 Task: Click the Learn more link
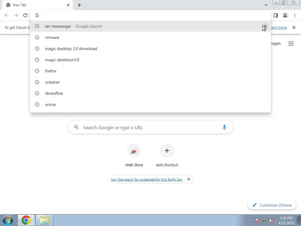pyautogui.click(x=279, y=27)
